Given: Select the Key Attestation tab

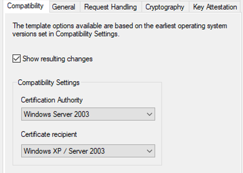Looking at the screenshot, I should [215, 7].
